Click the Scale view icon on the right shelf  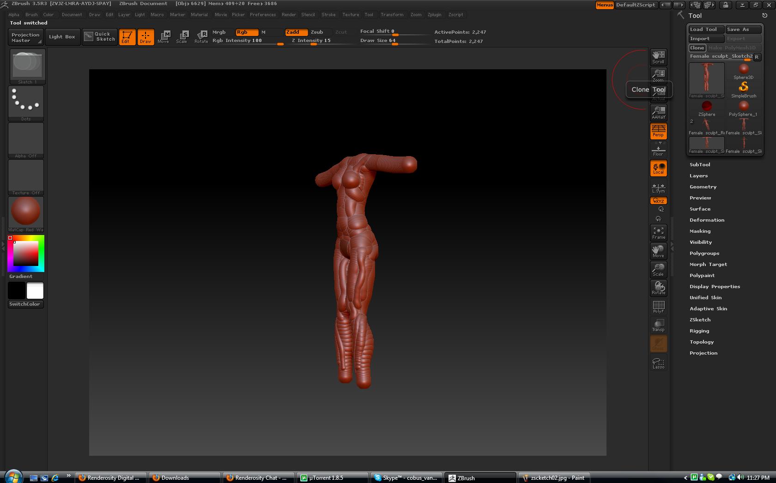[x=658, y=270]
